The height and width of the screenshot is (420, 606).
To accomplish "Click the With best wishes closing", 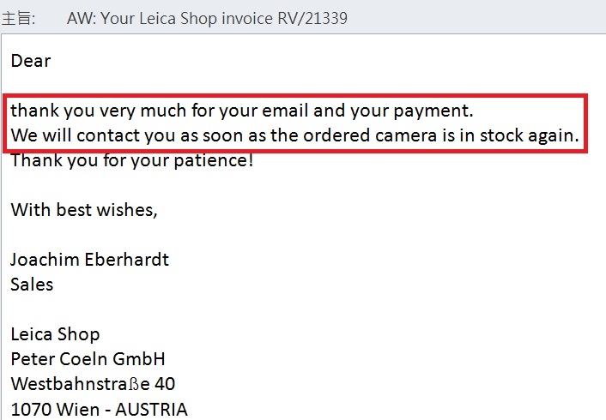I will 84,210.
